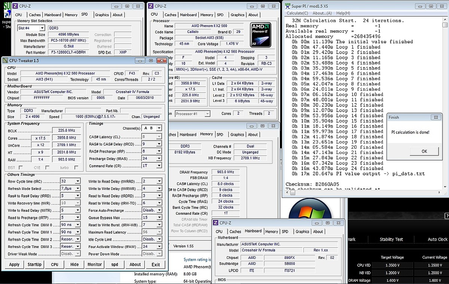Click the spd button in CPU-Tweaker
Viewport: 449px width, 284px height.
pyautogui.click(x=115, y=265)
